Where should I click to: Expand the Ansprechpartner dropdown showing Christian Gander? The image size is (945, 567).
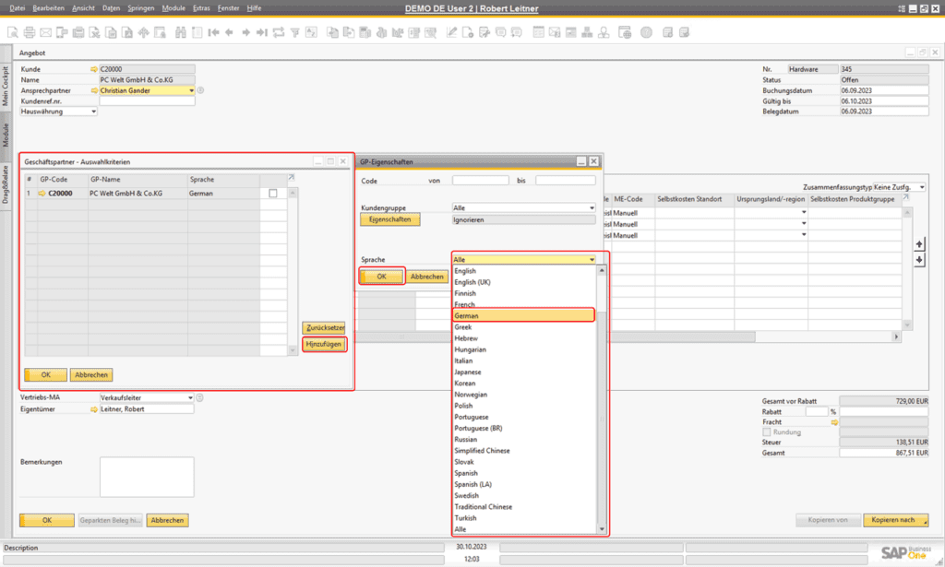[x=190, y=90]
